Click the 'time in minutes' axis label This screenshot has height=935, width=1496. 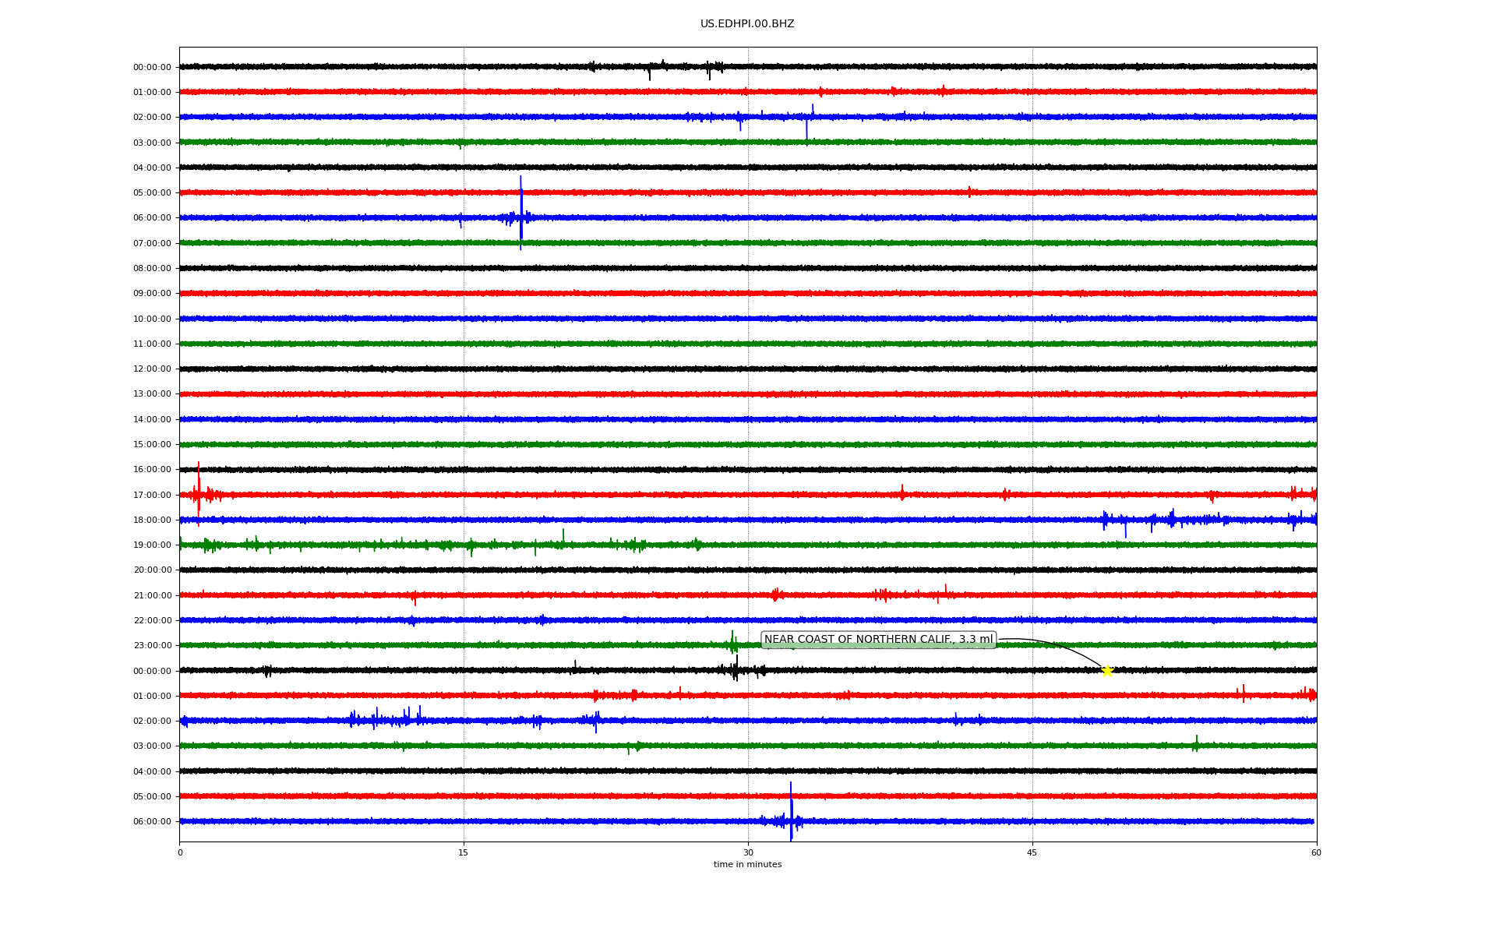pos(747,865)
